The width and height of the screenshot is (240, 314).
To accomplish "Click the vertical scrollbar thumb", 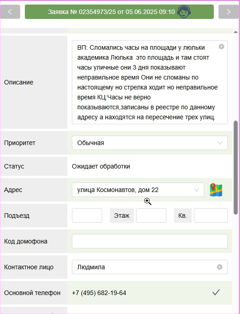I will pos(235,168).
